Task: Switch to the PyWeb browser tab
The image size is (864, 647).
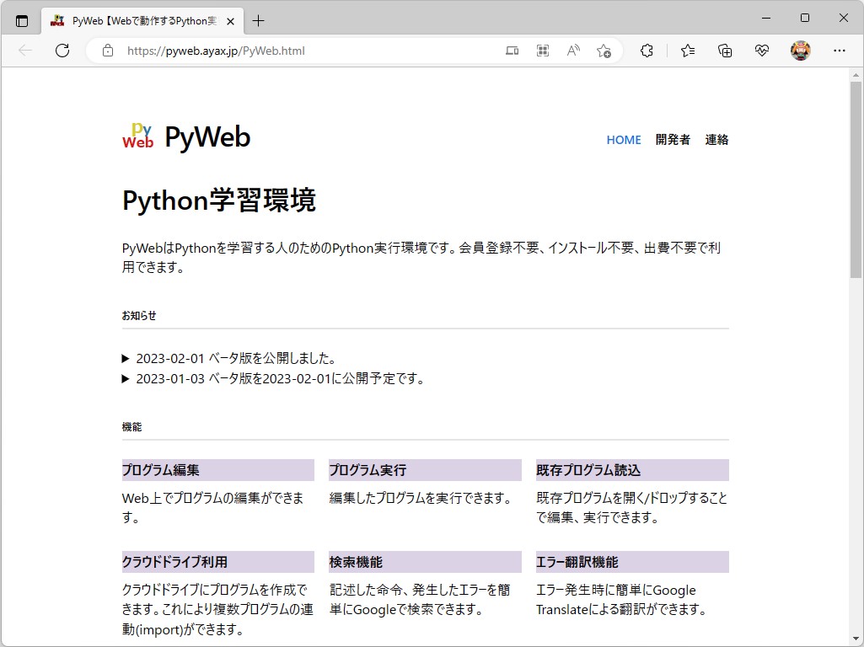Action: click(x=139, y=21)
